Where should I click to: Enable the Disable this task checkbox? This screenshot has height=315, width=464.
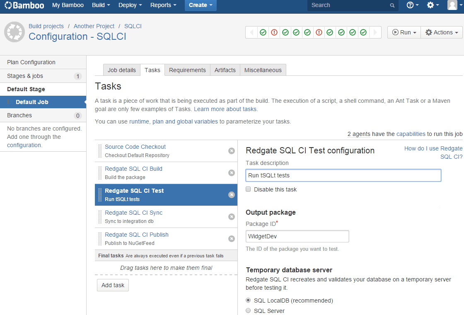(x=248, y=189)
